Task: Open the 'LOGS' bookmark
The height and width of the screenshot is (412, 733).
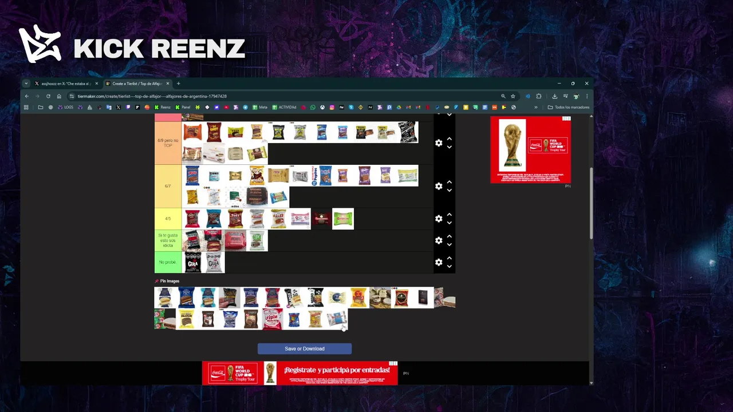Action: click(65, 107)
